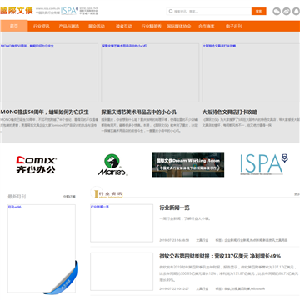Open the 合作商家 navigation tab
Image resolution: width=300 pixels, height=300 pixels.
click(x=207, y=26)
